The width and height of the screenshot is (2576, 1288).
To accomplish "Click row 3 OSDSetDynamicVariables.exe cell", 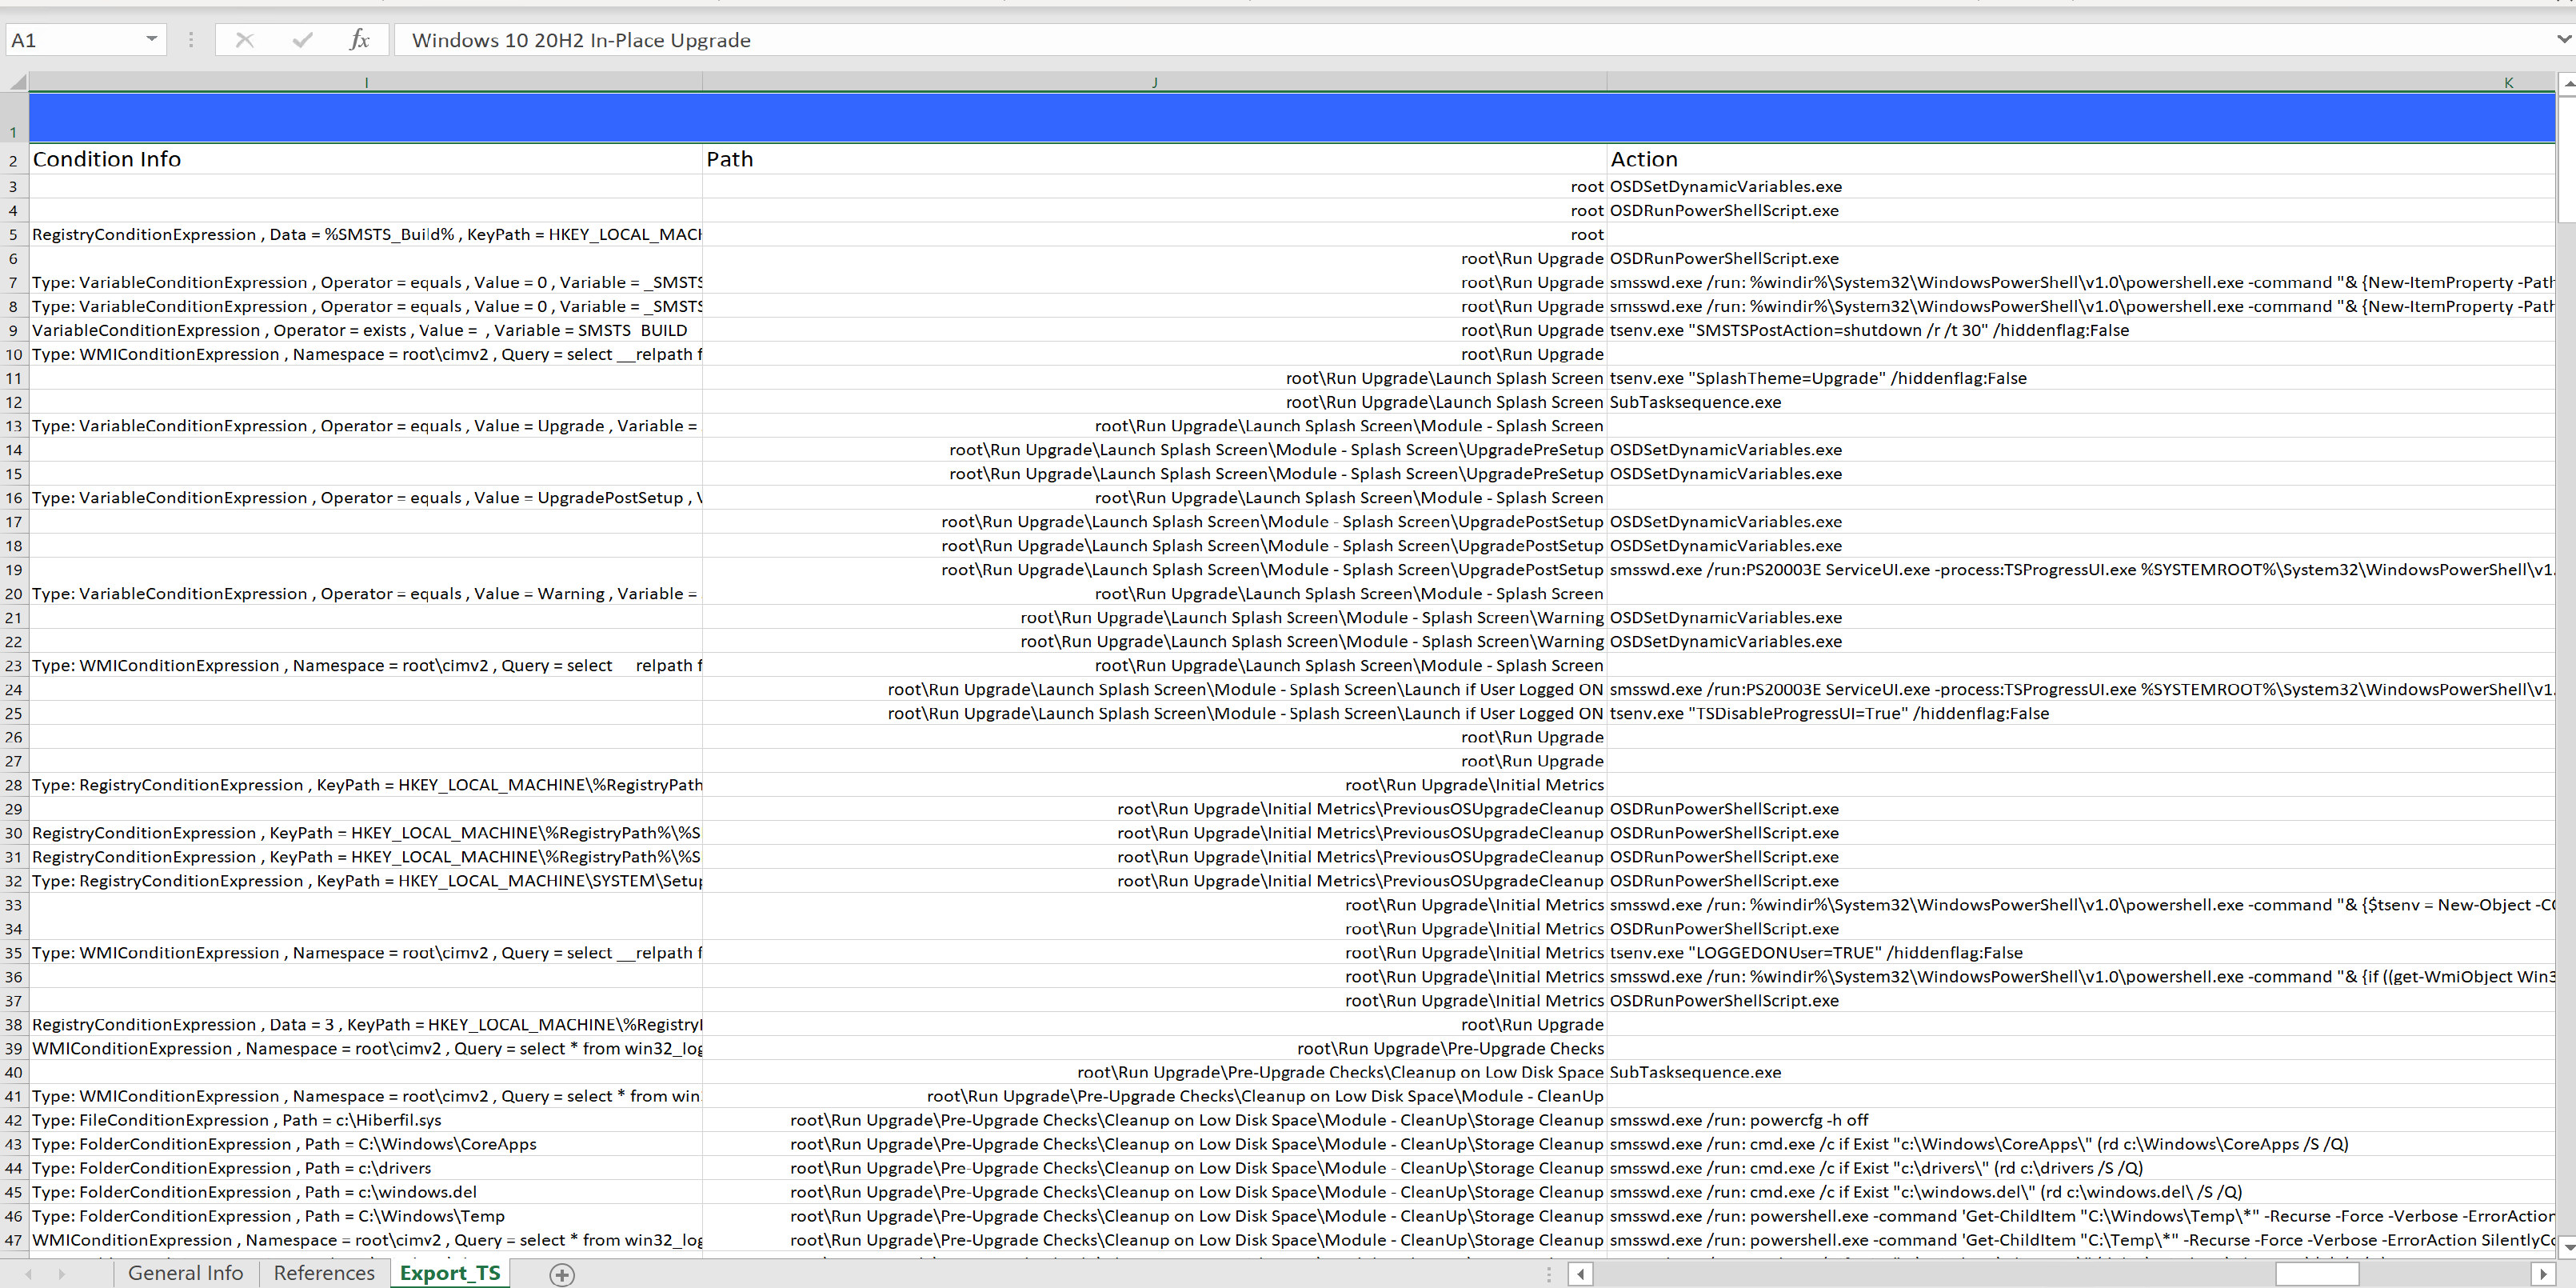I will tap(2081, 186).
